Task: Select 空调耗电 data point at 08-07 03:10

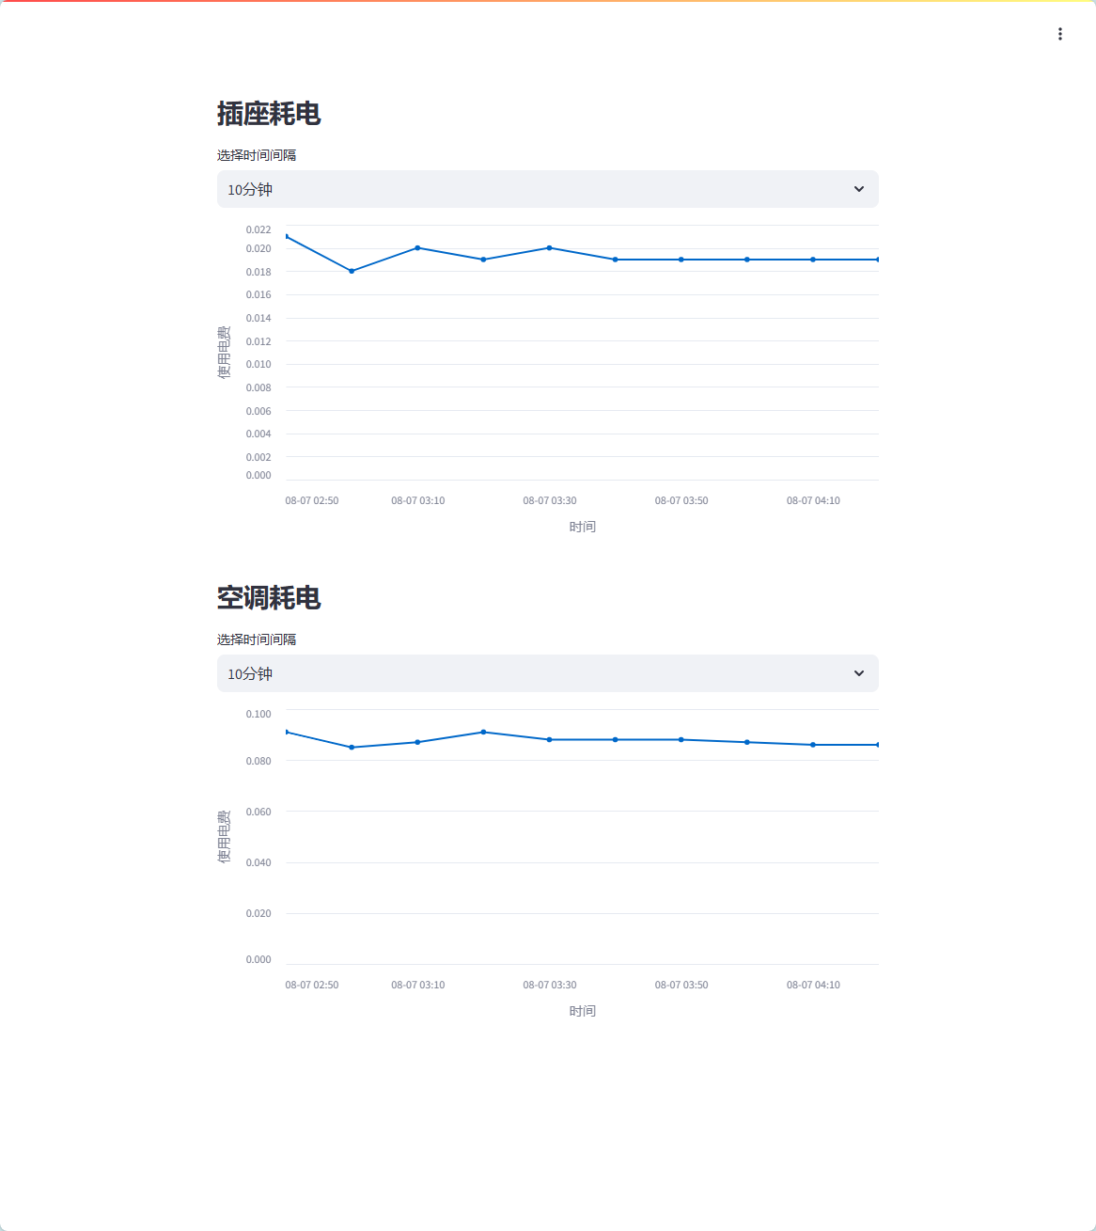Action: point(417,742)
